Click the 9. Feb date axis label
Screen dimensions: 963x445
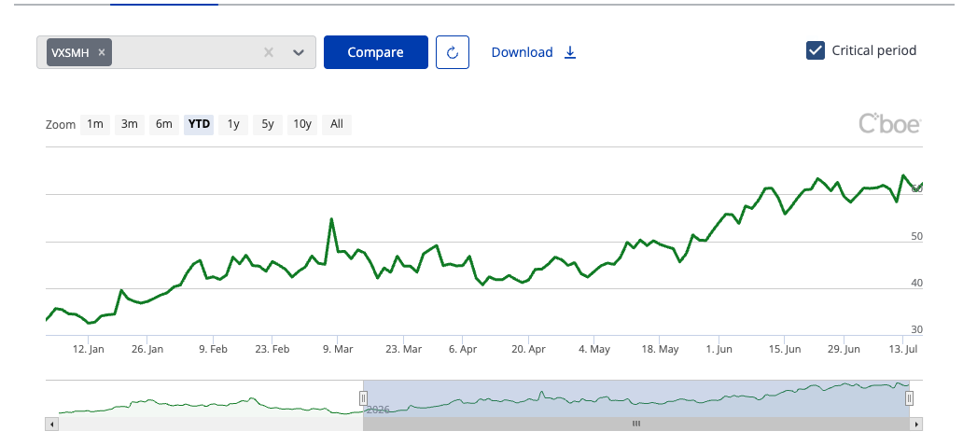(x=213, y=349)
